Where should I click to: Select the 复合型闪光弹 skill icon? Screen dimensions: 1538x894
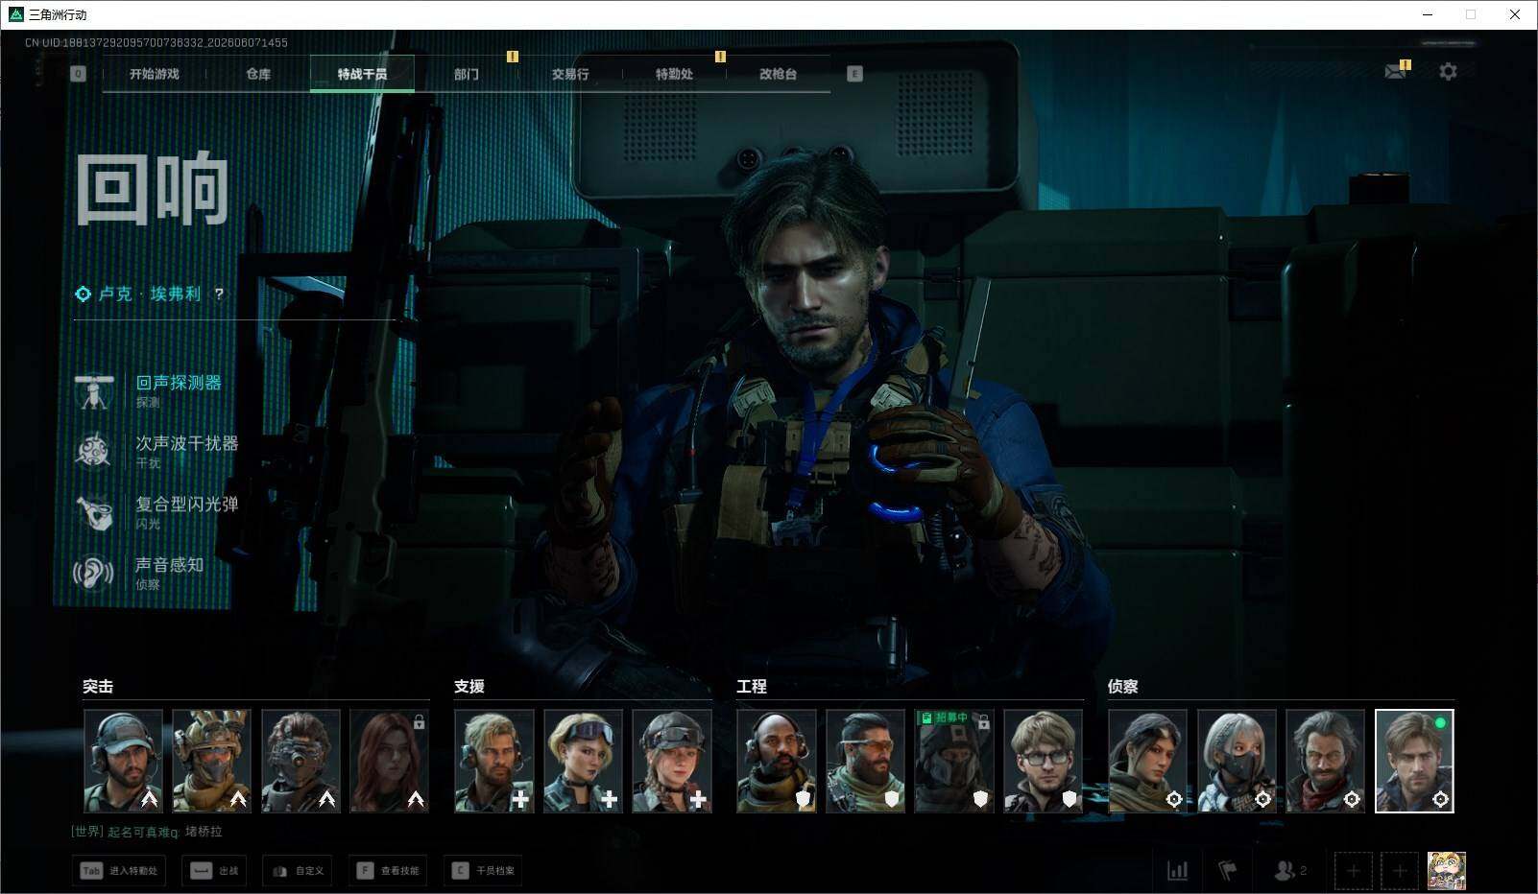(x=94, y=511)
